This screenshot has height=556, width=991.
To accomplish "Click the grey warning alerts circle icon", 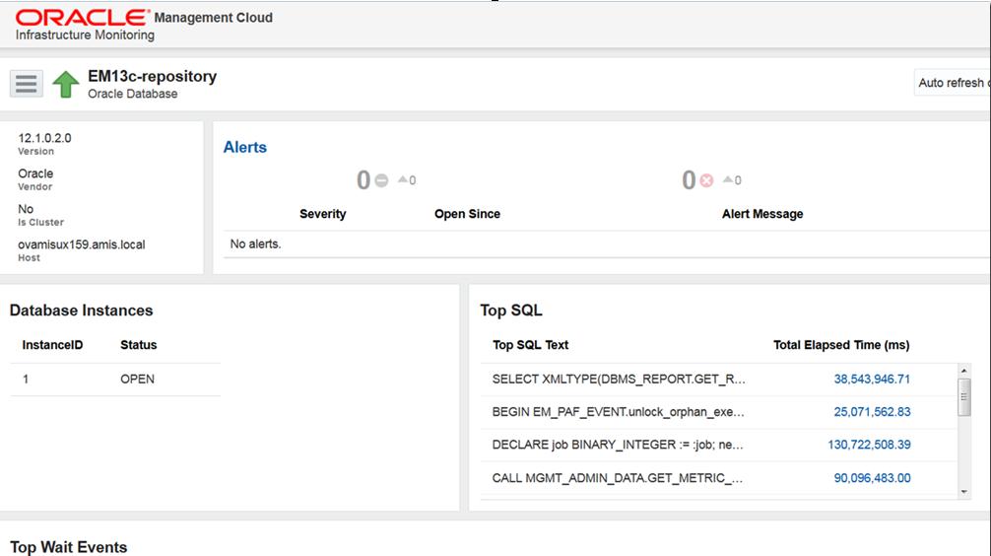I will (382, 181).
